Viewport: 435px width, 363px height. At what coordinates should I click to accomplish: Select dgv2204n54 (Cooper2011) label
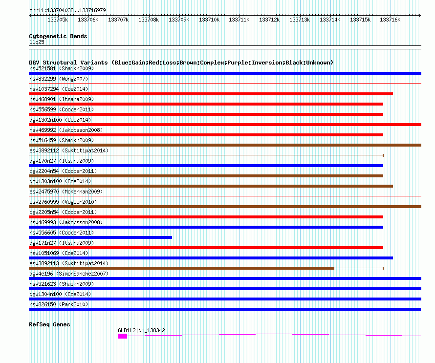63,171
